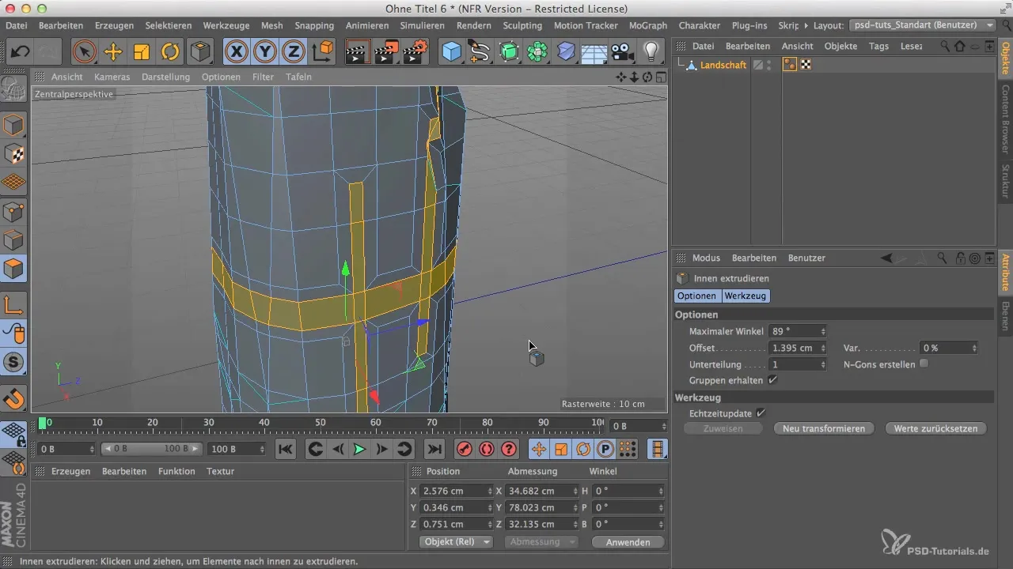Viewport: 1013px width, 569px height.
Task: Switch to Points mode
Action: [x=14, y=212]
